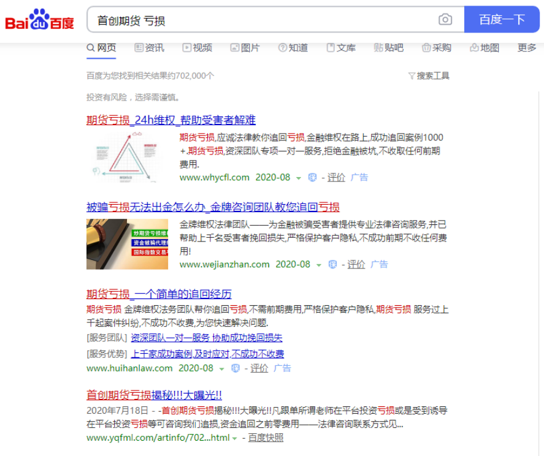Switch to the 采购 tab
Screen dimensions: 544x456
click(x=437, y=48)
